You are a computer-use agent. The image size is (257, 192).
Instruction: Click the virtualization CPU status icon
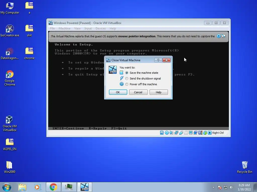200,133
